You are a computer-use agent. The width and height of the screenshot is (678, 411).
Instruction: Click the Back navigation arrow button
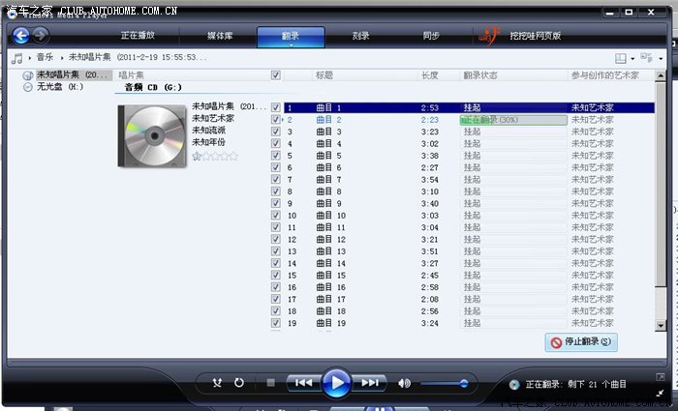tap(20, 36)
